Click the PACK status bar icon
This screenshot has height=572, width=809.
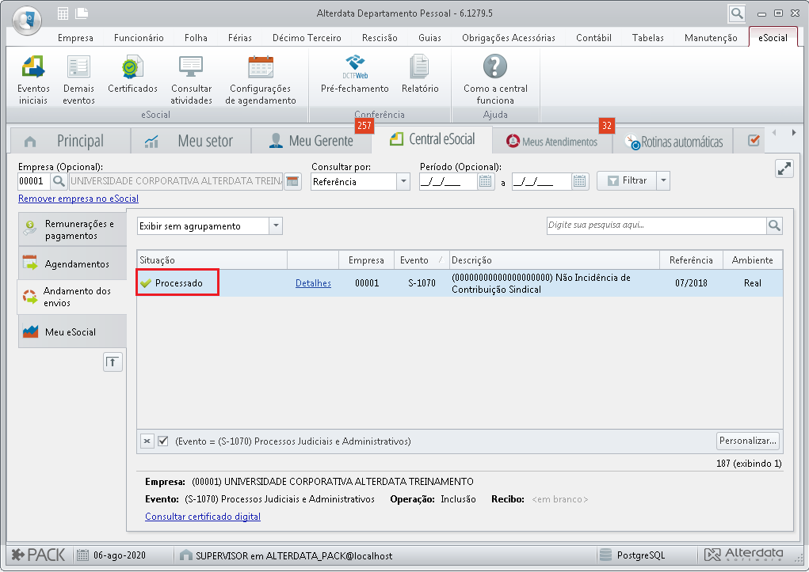(x=39, y=555)
